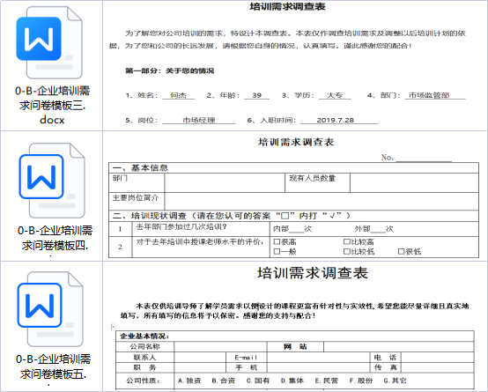Select company type option G.其它
Image resolution: width=488 pixels, height=392 pixels.
pyautogui.click(x=395, y=381)
